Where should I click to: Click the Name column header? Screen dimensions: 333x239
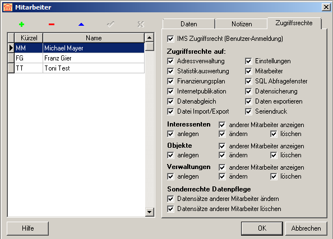(94, 38)
